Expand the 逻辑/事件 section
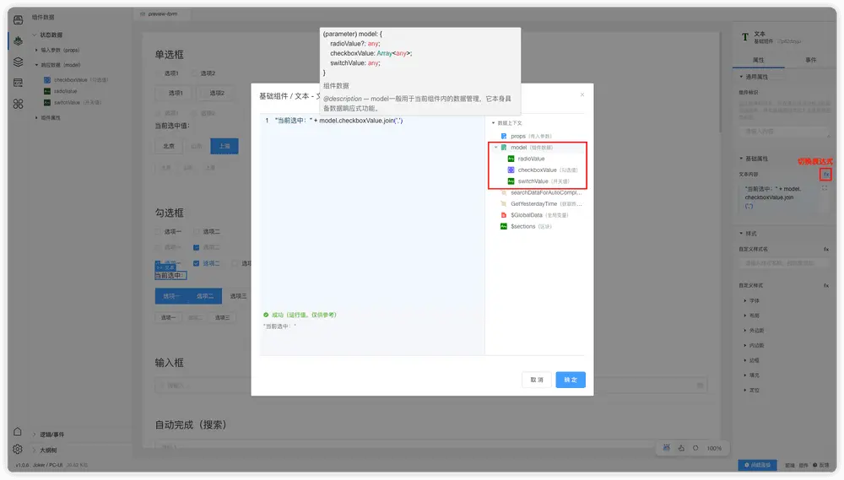 coord(34,434)
